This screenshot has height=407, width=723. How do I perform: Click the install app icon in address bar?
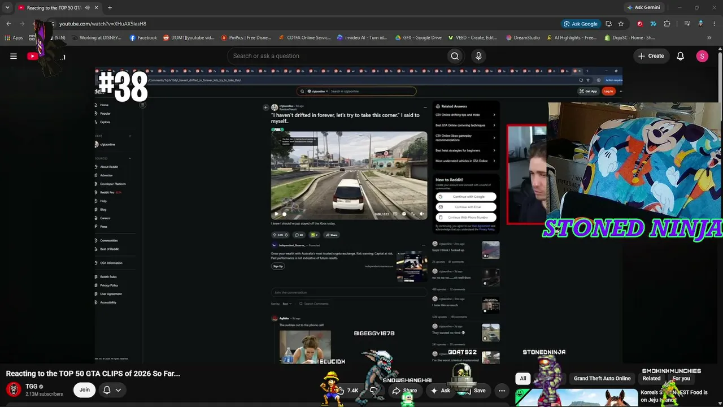click(608, 24)
